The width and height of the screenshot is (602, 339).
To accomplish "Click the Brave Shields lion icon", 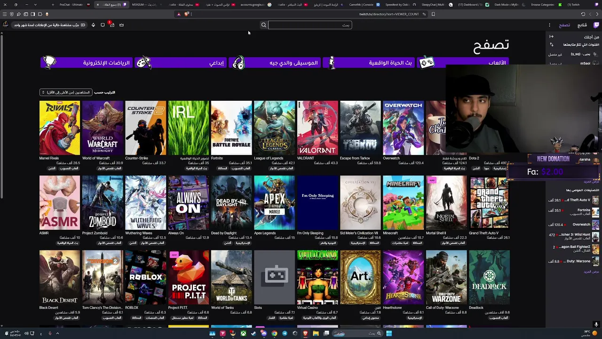I will pyautogui.click(x=187, y=14).
